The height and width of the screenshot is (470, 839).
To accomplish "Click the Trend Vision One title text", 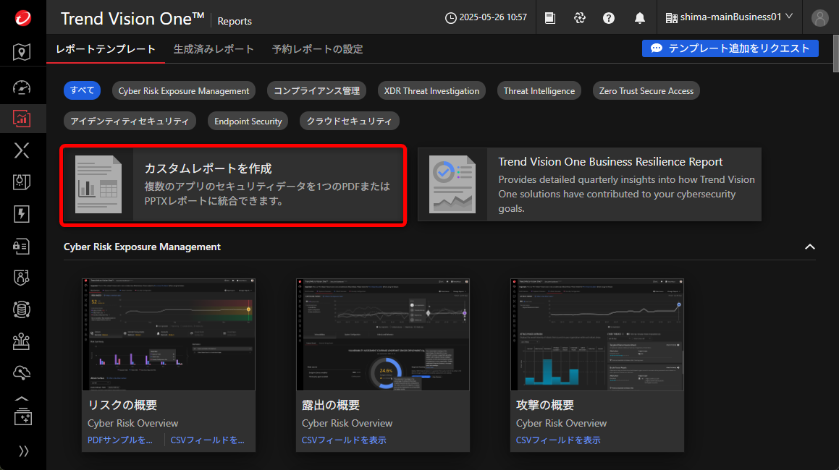I will coord(132,19).
